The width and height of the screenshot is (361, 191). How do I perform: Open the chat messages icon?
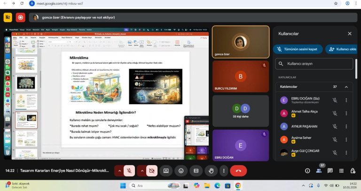coord(330,171)
